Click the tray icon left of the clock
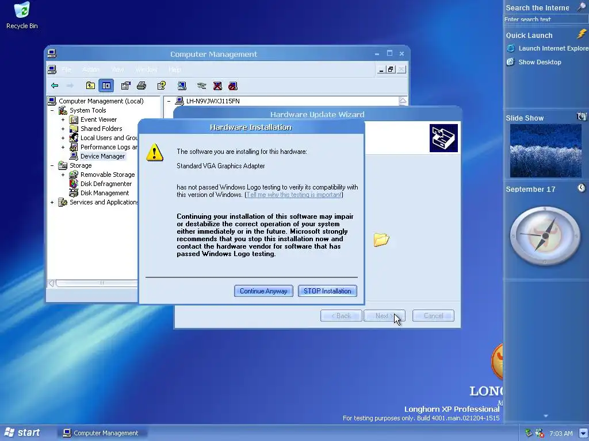The height and width of the screenshot is (441, 589). [x=540, y=433]
